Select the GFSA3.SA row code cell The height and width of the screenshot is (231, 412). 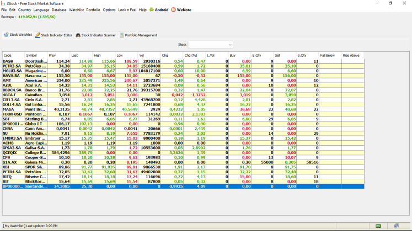14,148
